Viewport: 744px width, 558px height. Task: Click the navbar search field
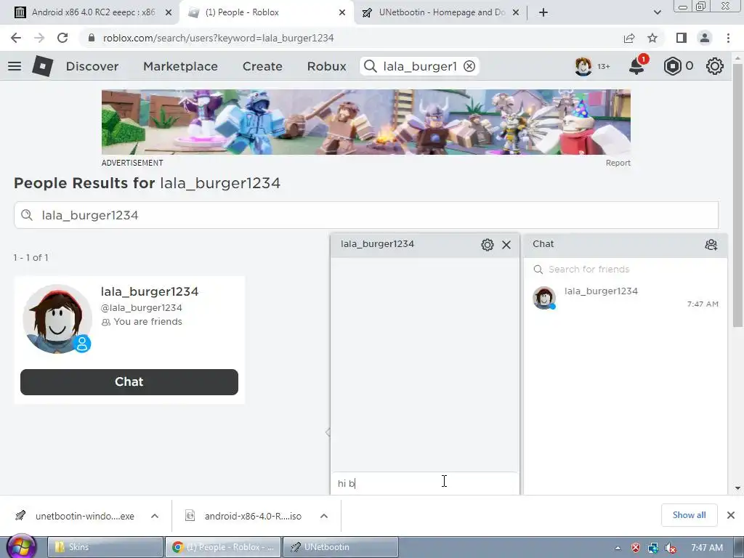pos(419,66)
